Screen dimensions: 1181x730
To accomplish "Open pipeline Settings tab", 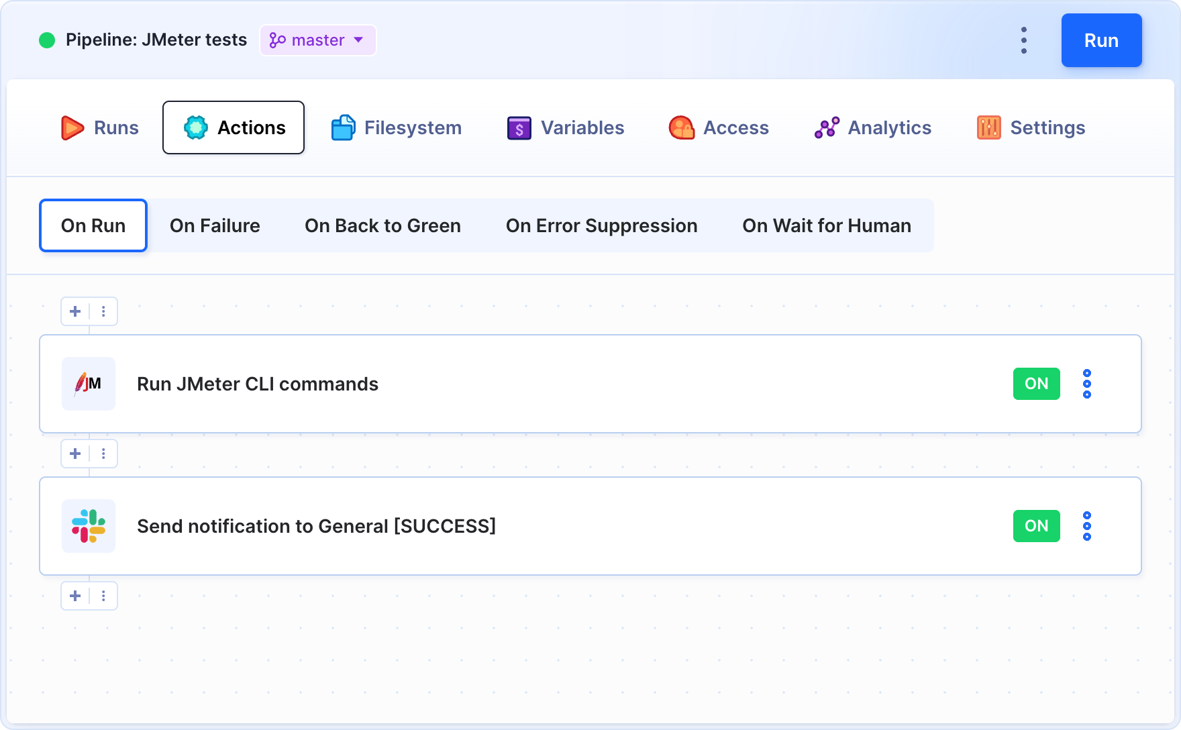I will coord(1031,127).
